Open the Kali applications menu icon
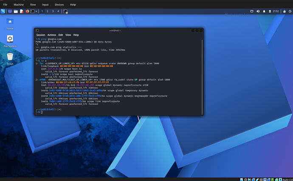This screenshot has width=293, height=181. click(x=3, y=11)
